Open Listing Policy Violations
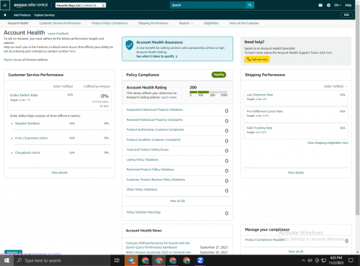The image size is (360, 266). (x=143, y=160)
